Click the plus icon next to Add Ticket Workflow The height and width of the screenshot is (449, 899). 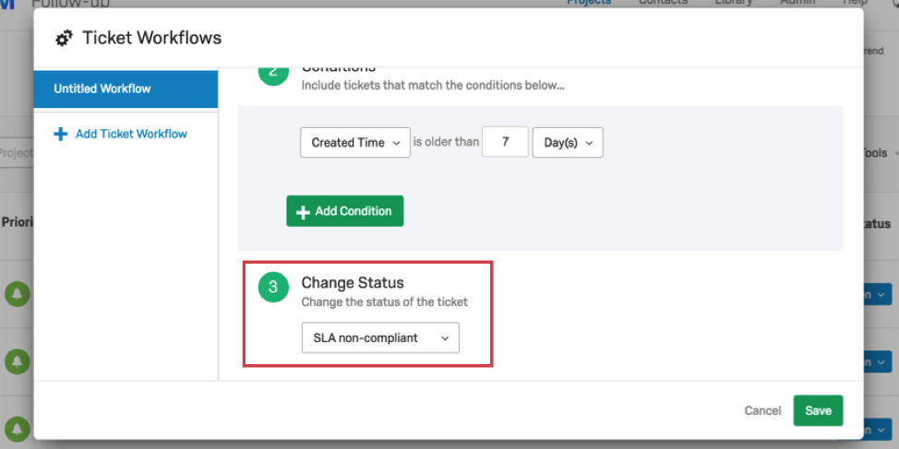point(61,134)
